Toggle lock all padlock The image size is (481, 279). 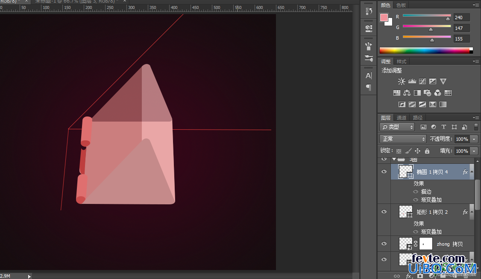pos(427,151)
